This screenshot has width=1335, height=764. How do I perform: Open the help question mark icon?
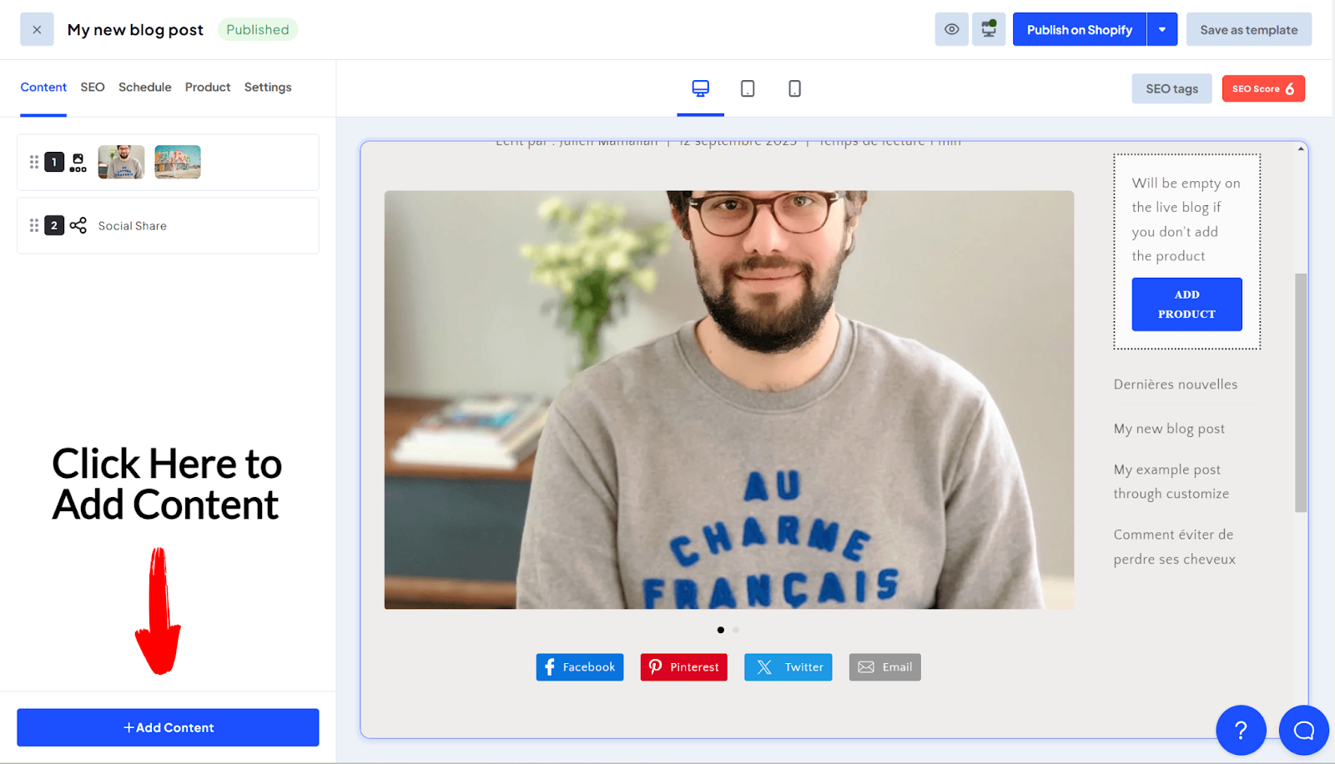click(1242, 731)
